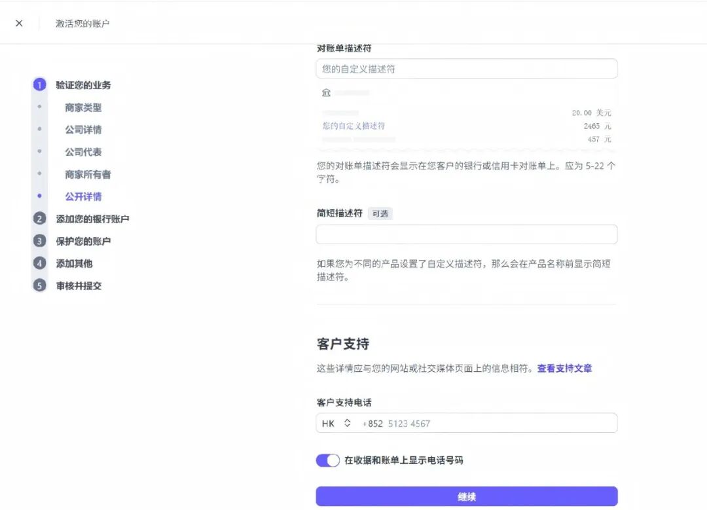The width and height of the screenshot is (707, 510).
Task: Click the X close icon at top left
Action: pos(19,24)
